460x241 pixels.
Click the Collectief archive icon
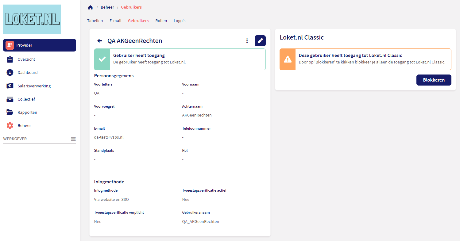pyautogui.click(x=10, y=99)
